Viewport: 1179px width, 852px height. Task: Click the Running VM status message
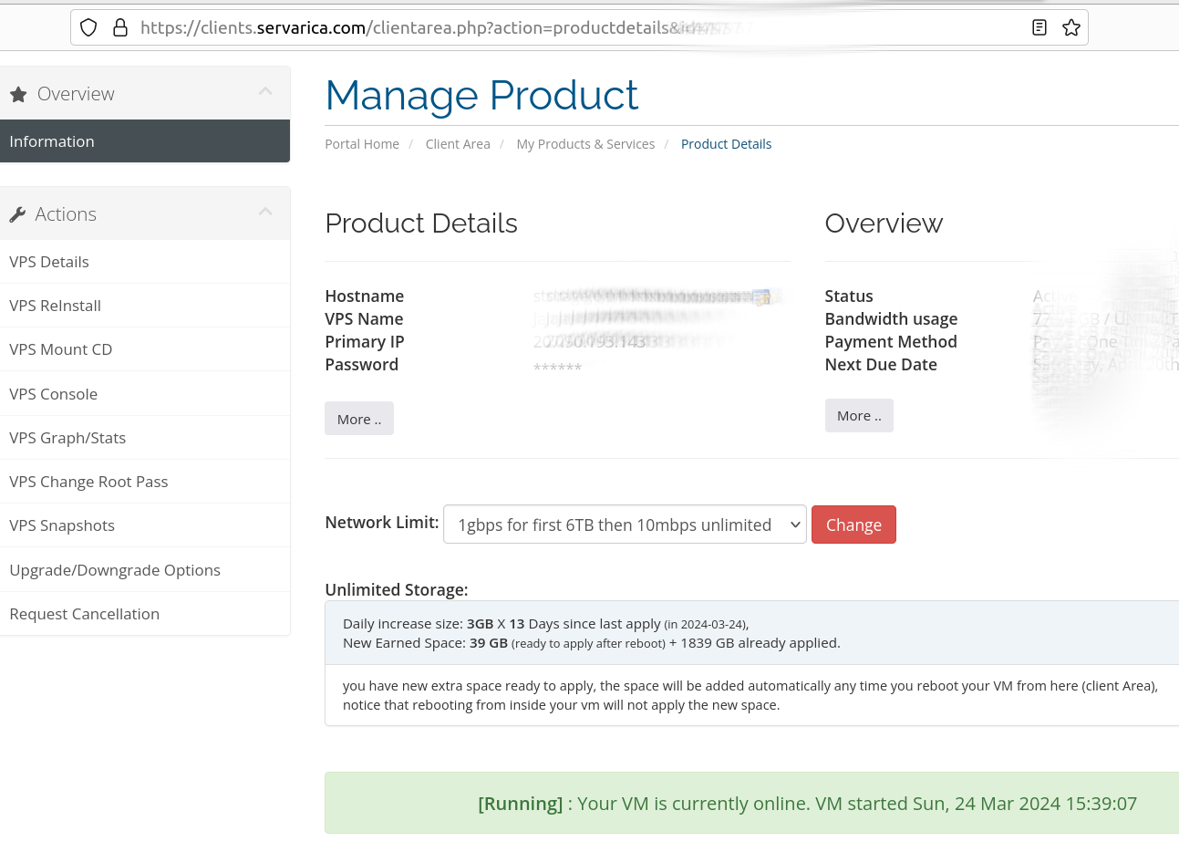[x=807, y=804]
